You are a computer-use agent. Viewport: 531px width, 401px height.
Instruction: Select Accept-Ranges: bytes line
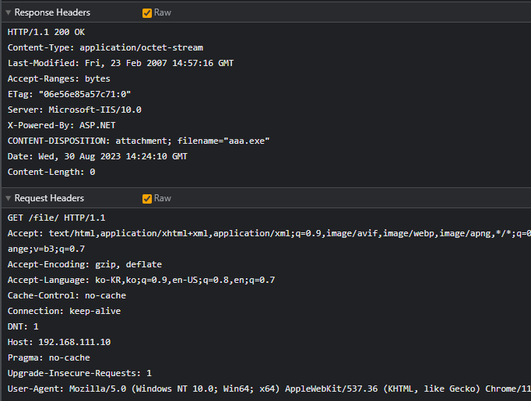pos(59,78)
